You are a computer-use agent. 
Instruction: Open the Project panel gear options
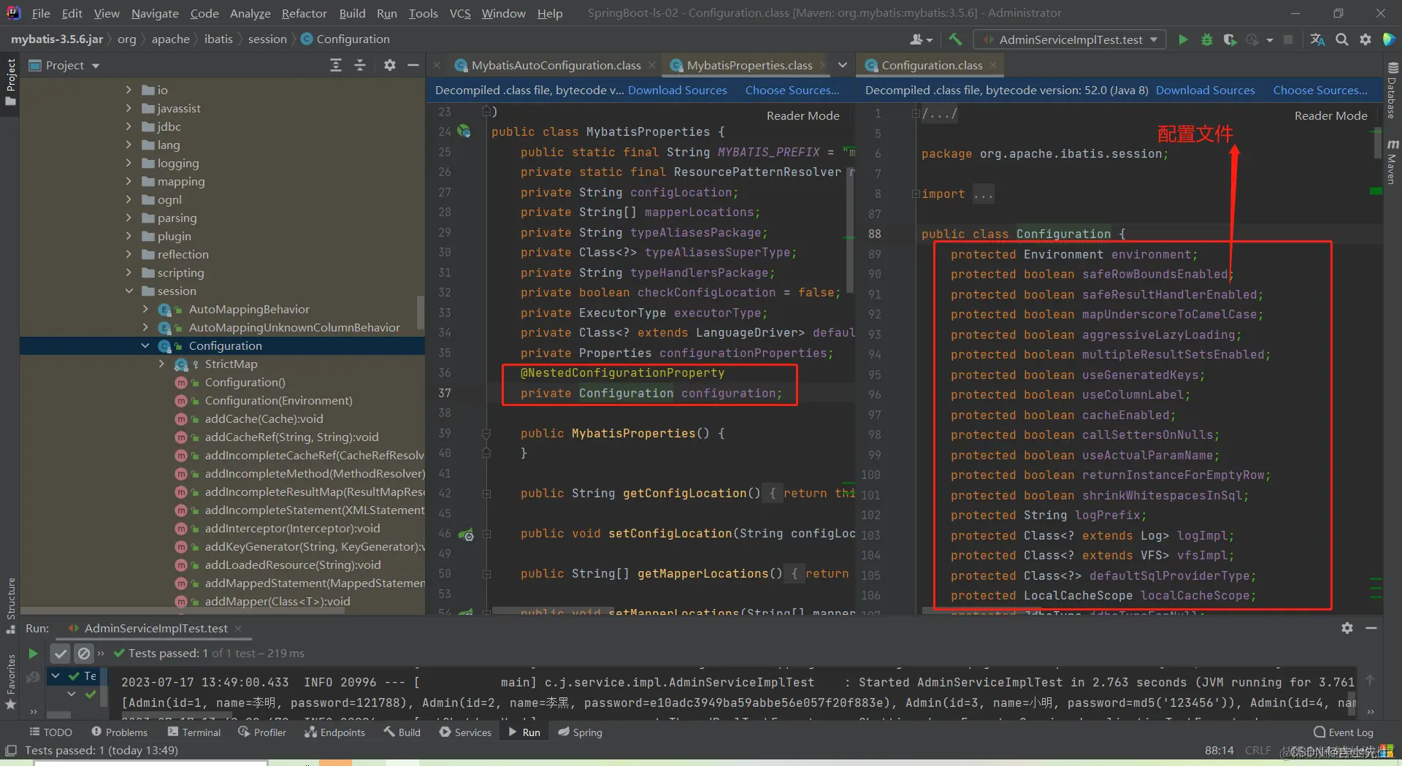tap(389, 65)
